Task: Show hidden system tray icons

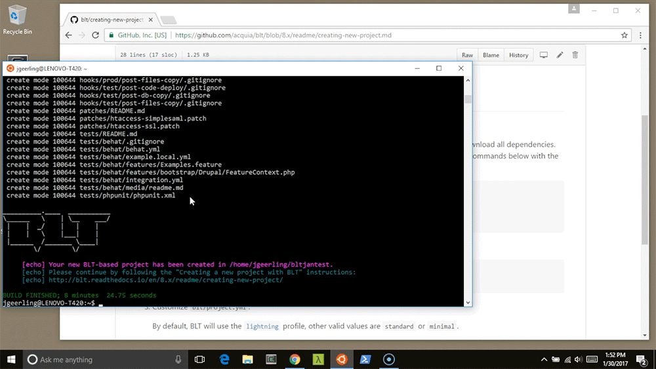Action: coord(544,359)
